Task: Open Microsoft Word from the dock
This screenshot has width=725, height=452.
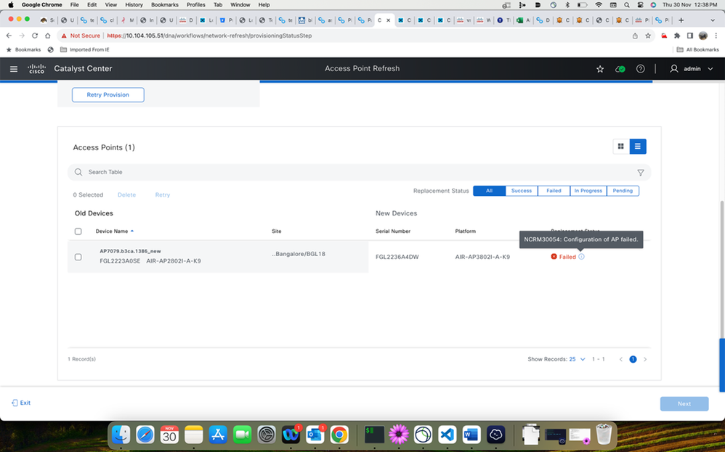Action: coord(471,435)
